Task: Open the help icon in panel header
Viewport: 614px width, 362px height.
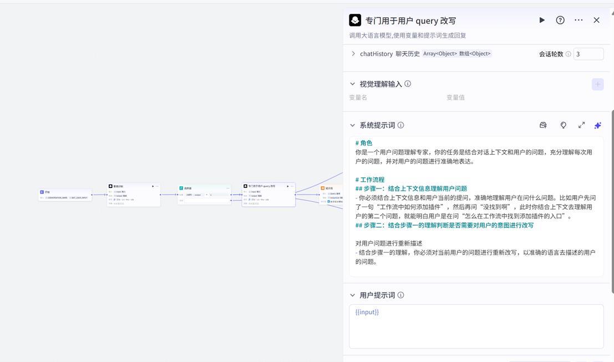Action: 560,20
